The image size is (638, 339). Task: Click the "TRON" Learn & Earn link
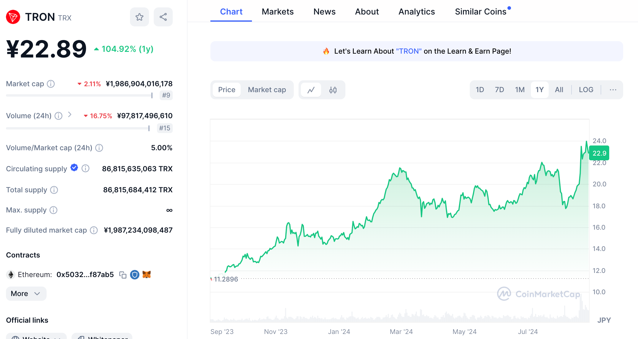(409, 51)
